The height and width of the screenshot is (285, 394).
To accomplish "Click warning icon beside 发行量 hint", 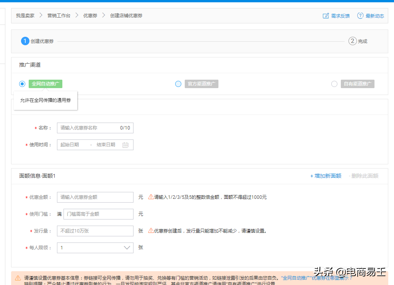I will [151, 231].
